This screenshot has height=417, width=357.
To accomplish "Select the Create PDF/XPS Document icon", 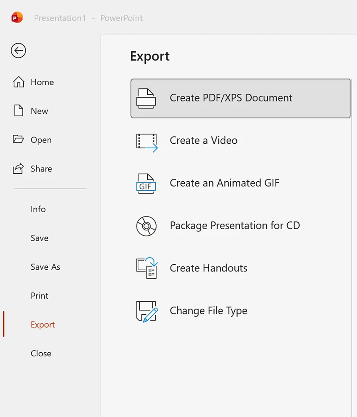I will tap(145, 98).
